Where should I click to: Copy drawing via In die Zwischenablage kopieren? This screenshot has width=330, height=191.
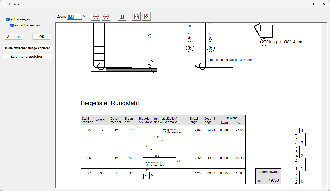(x=28, y=48)
